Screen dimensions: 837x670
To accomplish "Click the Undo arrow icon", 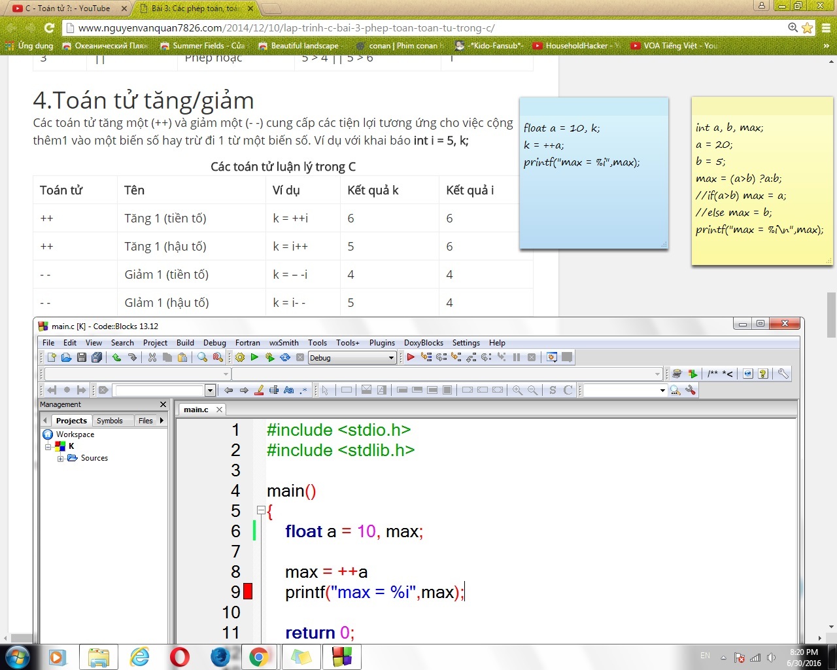I will coord(116,357).
